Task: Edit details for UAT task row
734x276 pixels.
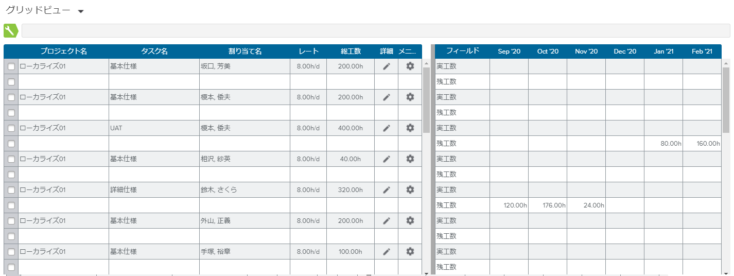Action: click(387, 128)
